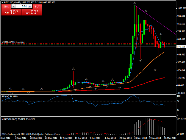The height and width of the screenshot is (140, 186).
Task: Click the 17 Feb 2013 date label
Action: [66, 138]
